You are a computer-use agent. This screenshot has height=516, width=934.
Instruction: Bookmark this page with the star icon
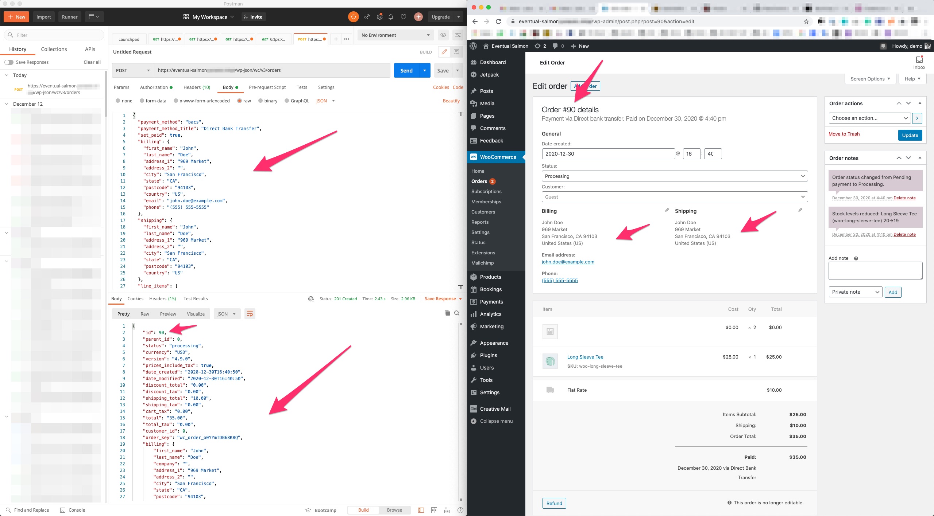click(x=806, y=21)
